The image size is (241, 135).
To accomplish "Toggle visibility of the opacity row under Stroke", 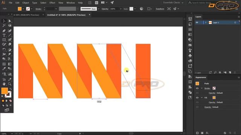I will (x=197, y=93).
